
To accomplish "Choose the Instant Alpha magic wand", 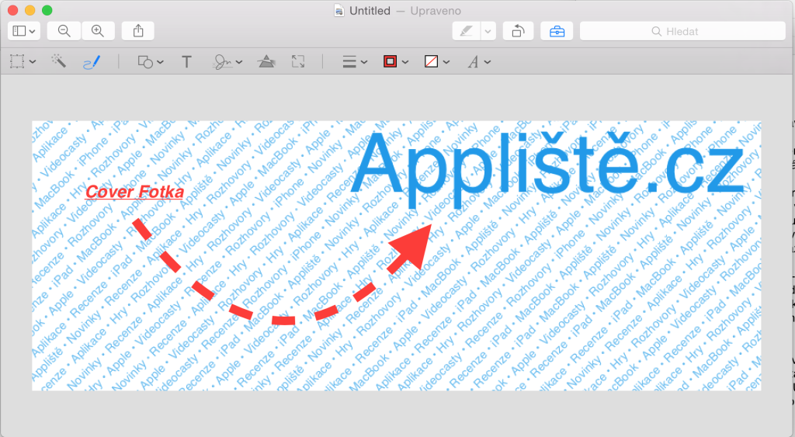I will 58,61.
